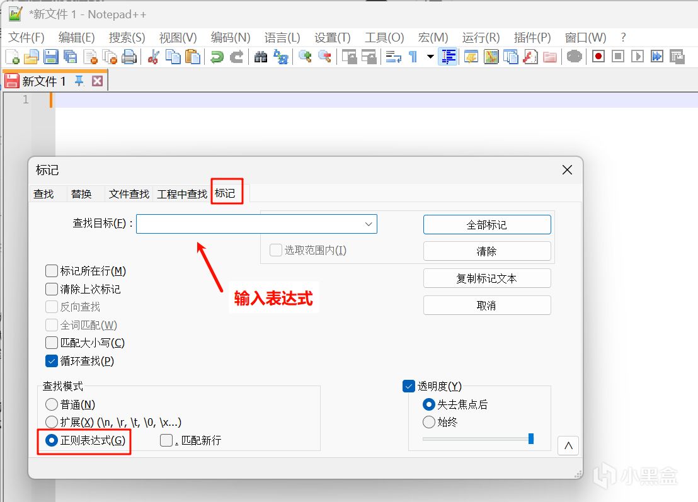Collapse dialog with the ^ arrow button

568,445
